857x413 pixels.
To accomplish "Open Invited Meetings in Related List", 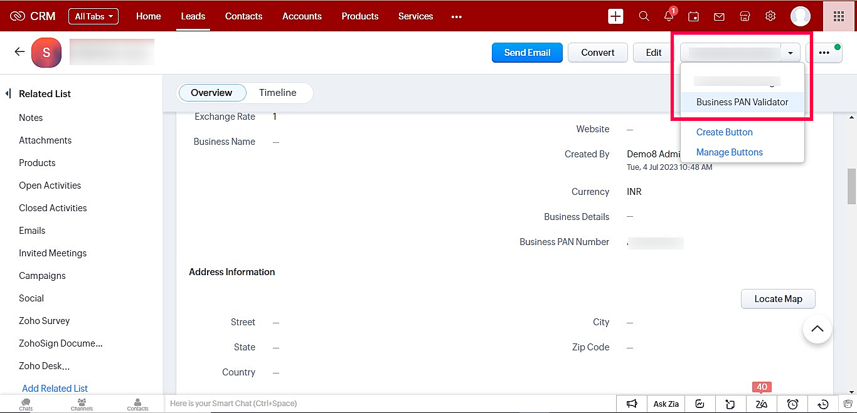I will 53,253.
